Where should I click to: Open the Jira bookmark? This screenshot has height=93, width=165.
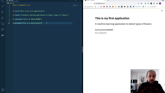[x=144, y=6]
